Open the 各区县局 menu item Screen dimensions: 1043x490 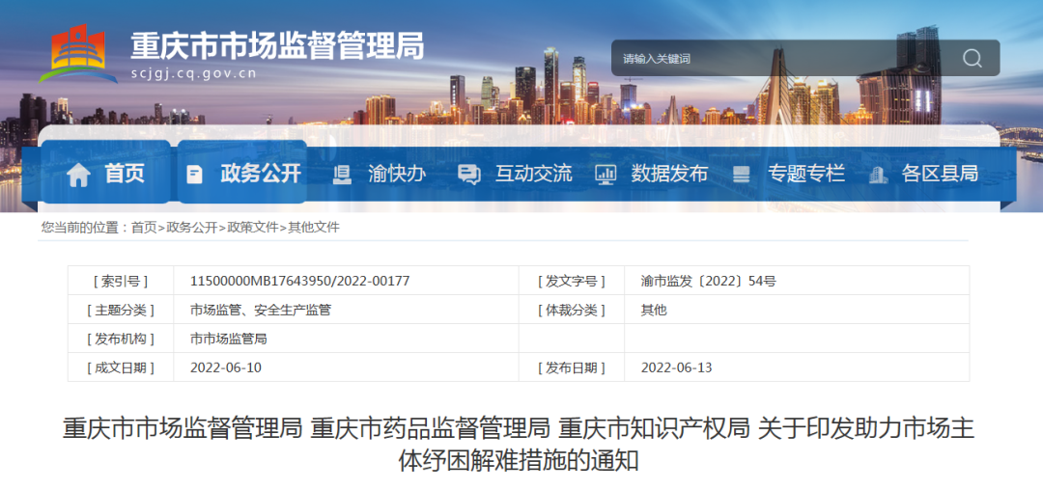[x=940, y=174]
